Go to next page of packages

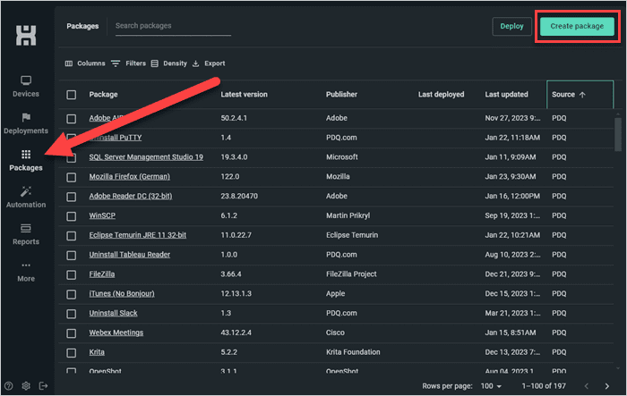[607, 386]
